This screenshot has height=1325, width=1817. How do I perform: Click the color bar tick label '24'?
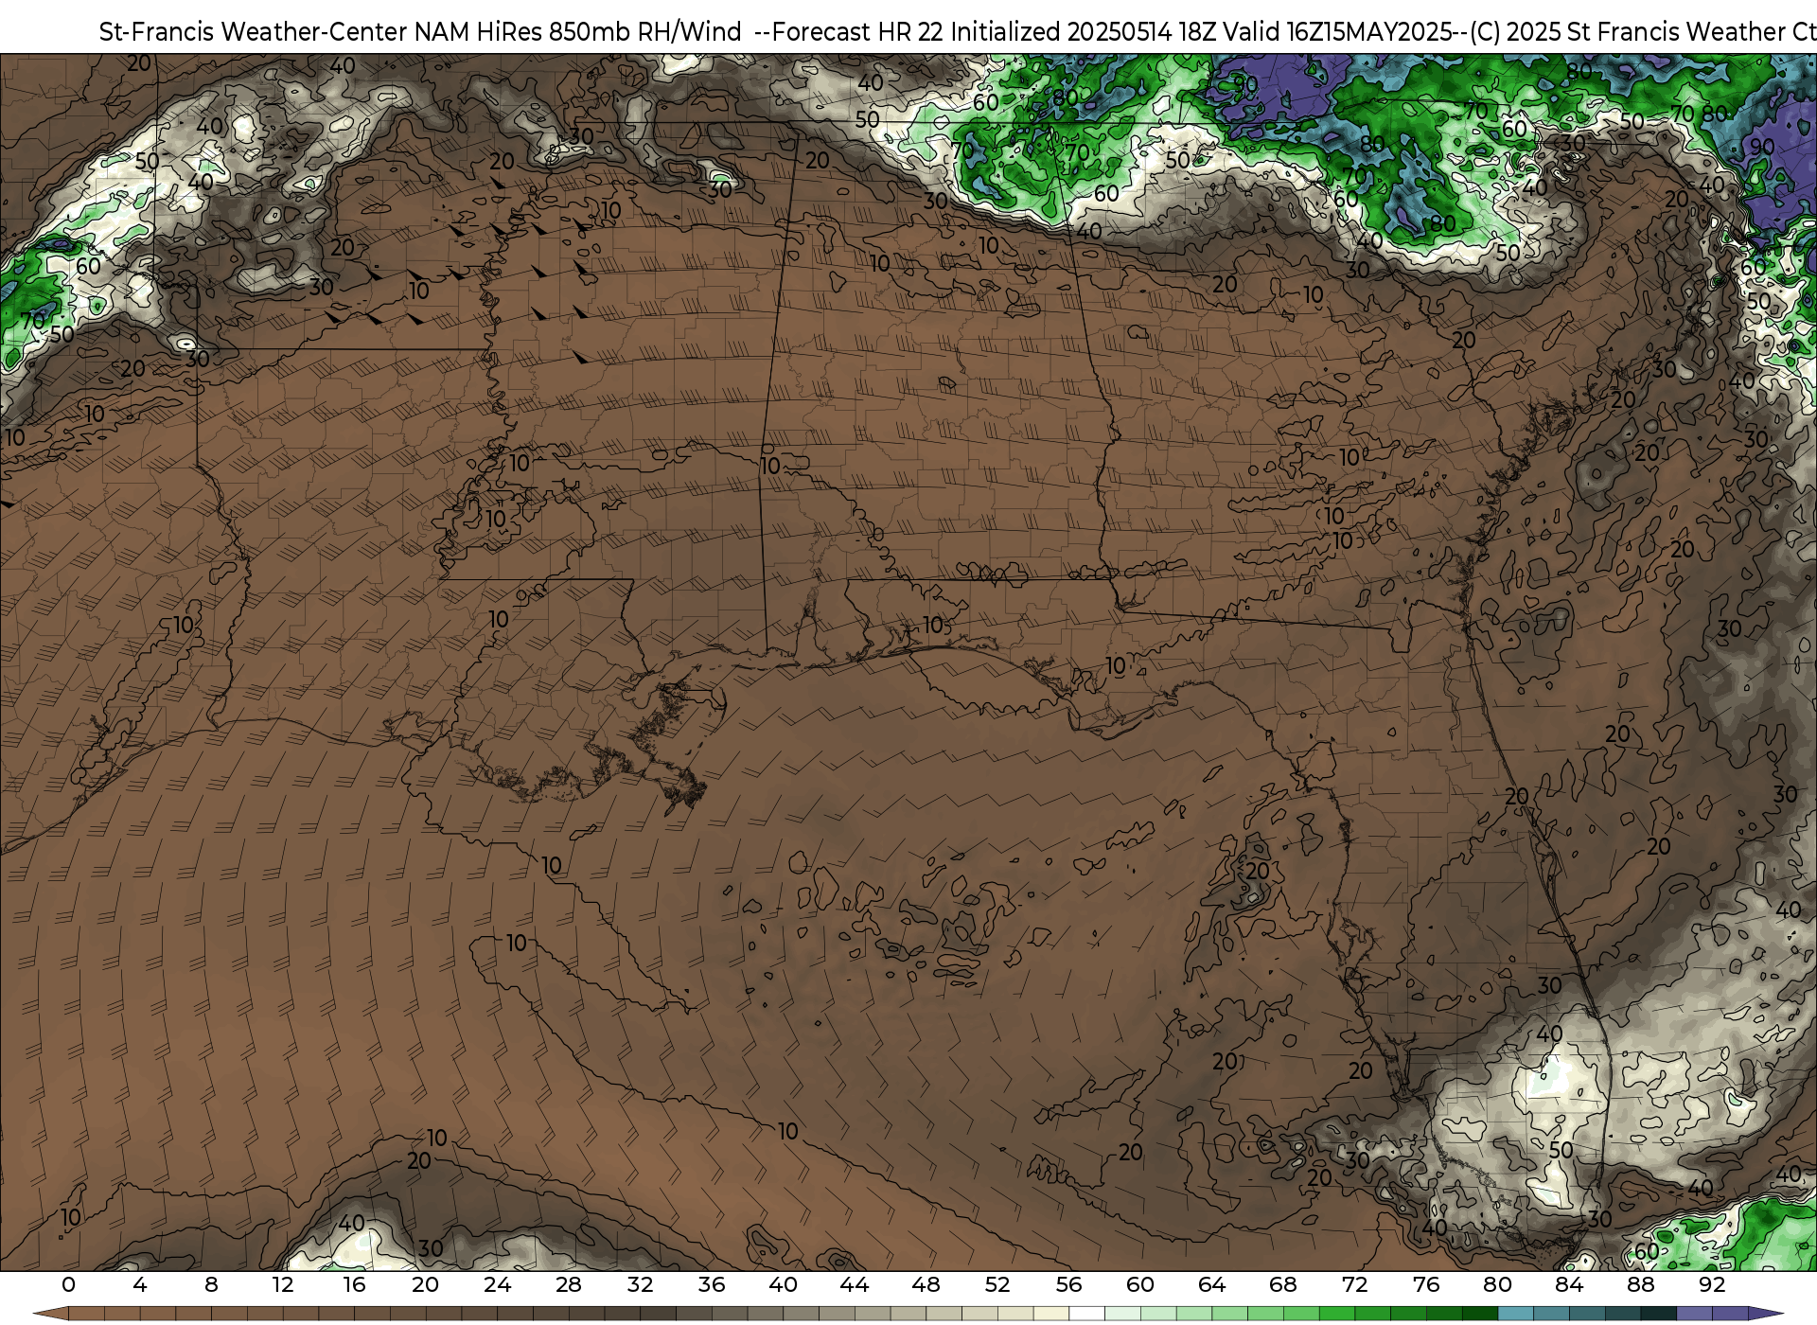pyautogui.click(x=497, y=1285)
